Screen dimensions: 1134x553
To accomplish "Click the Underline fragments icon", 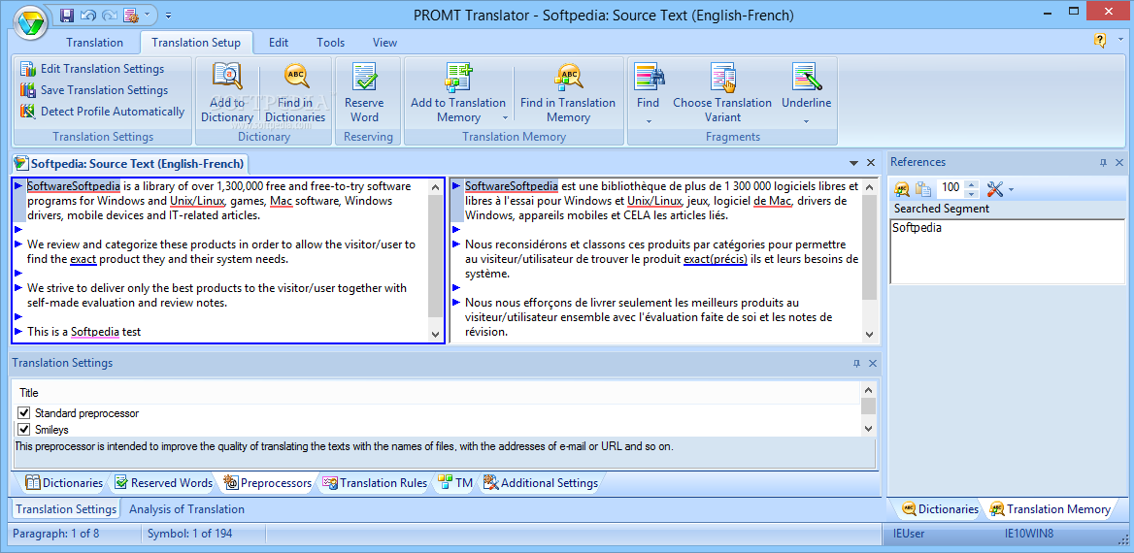I will 807,77.
